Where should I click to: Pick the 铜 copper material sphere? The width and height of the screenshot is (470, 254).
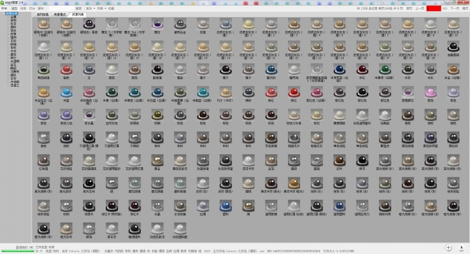coord(249,206)
